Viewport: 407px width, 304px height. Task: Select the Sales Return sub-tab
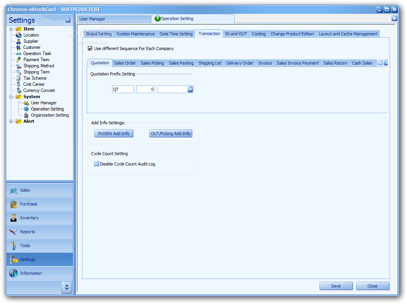click(x=335, y=63)
